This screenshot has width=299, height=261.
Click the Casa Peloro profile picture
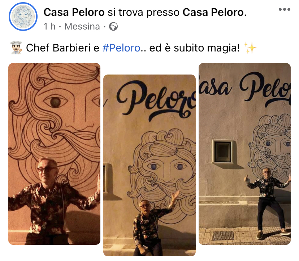[x=23, y=17]
